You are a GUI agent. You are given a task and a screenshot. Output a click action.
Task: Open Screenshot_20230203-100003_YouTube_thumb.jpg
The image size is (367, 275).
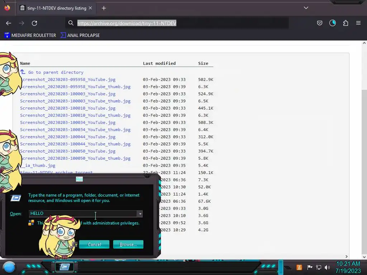(75, 101)
